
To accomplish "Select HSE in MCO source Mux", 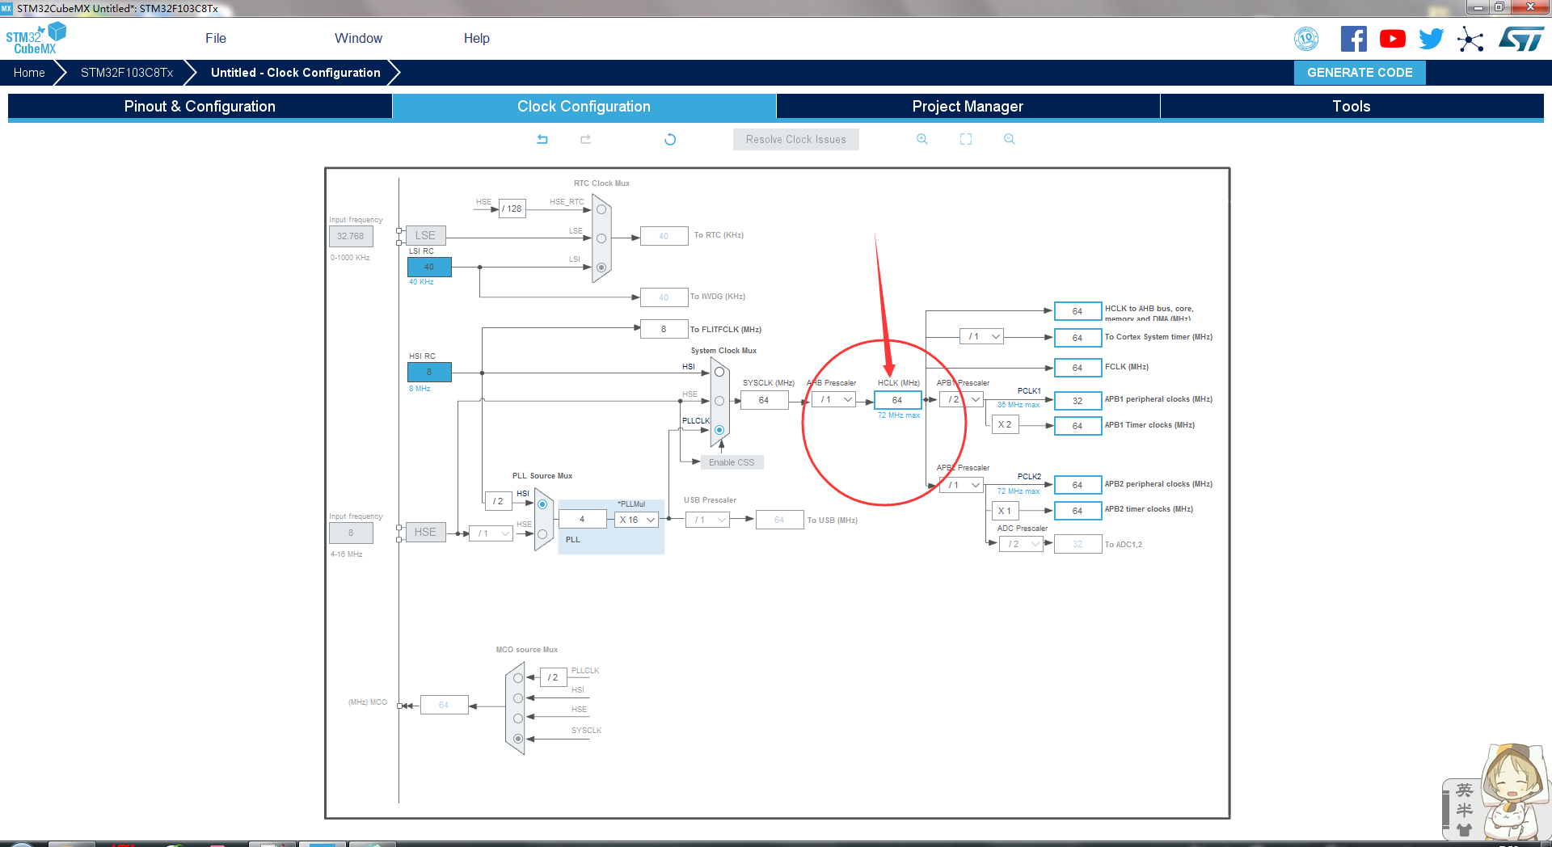I will [518, 718].
